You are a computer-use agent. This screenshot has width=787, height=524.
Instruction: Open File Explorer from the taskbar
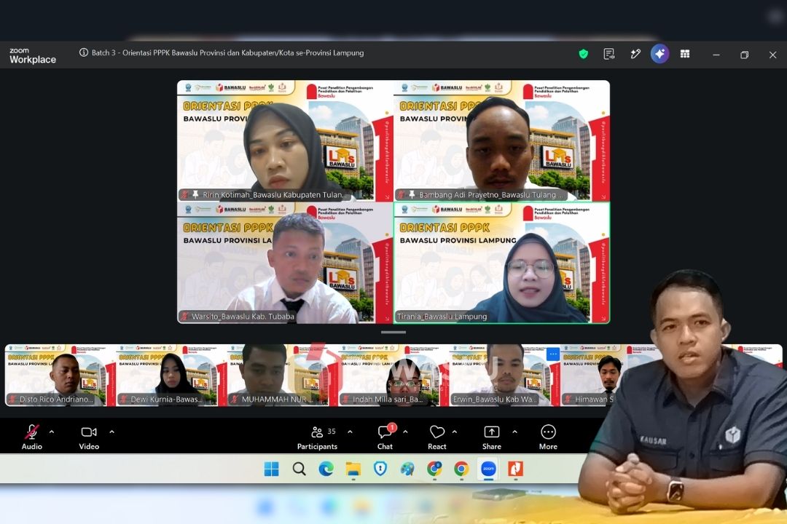click(353, 469)
